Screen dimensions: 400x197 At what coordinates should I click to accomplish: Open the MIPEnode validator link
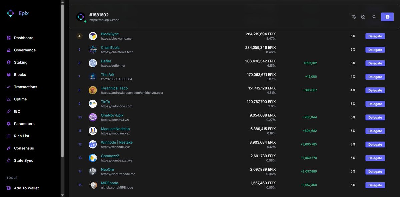pos(109,183)
